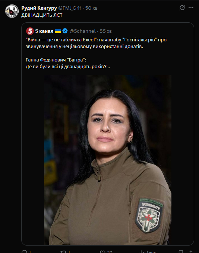Screen dimensions: 199x253
Task: Open the @5channel handle in quoted post
Action: pyautogui.click(x=82, y=31)
